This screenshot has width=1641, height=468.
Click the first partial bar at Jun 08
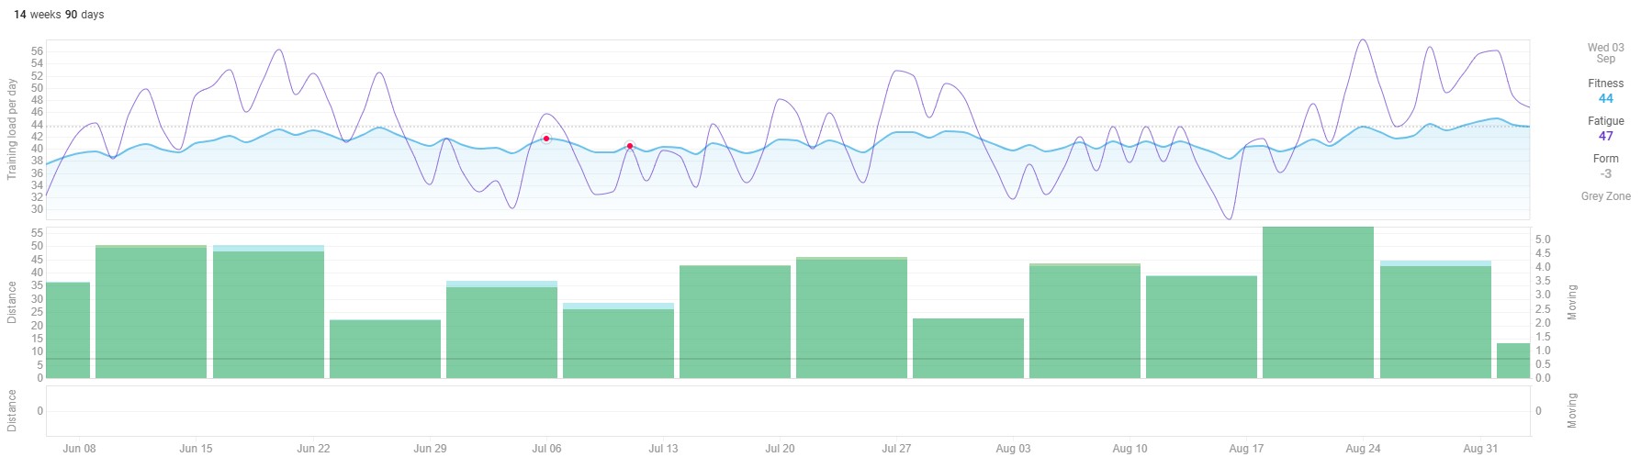(x=68, y=330)
